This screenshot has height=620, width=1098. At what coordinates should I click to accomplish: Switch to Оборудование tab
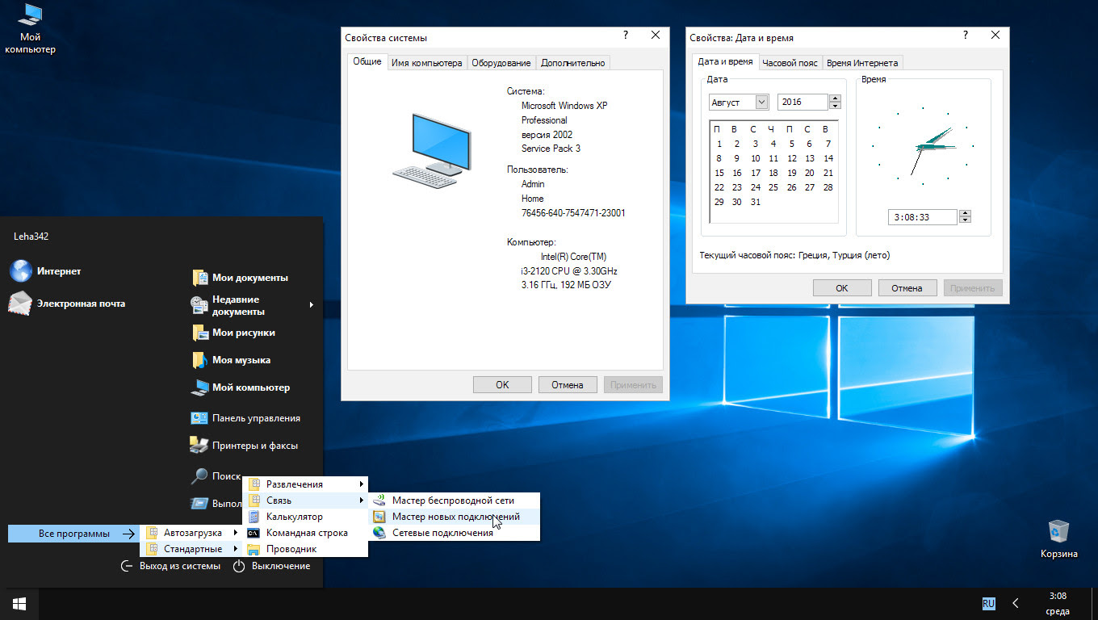tap(501, 63)
